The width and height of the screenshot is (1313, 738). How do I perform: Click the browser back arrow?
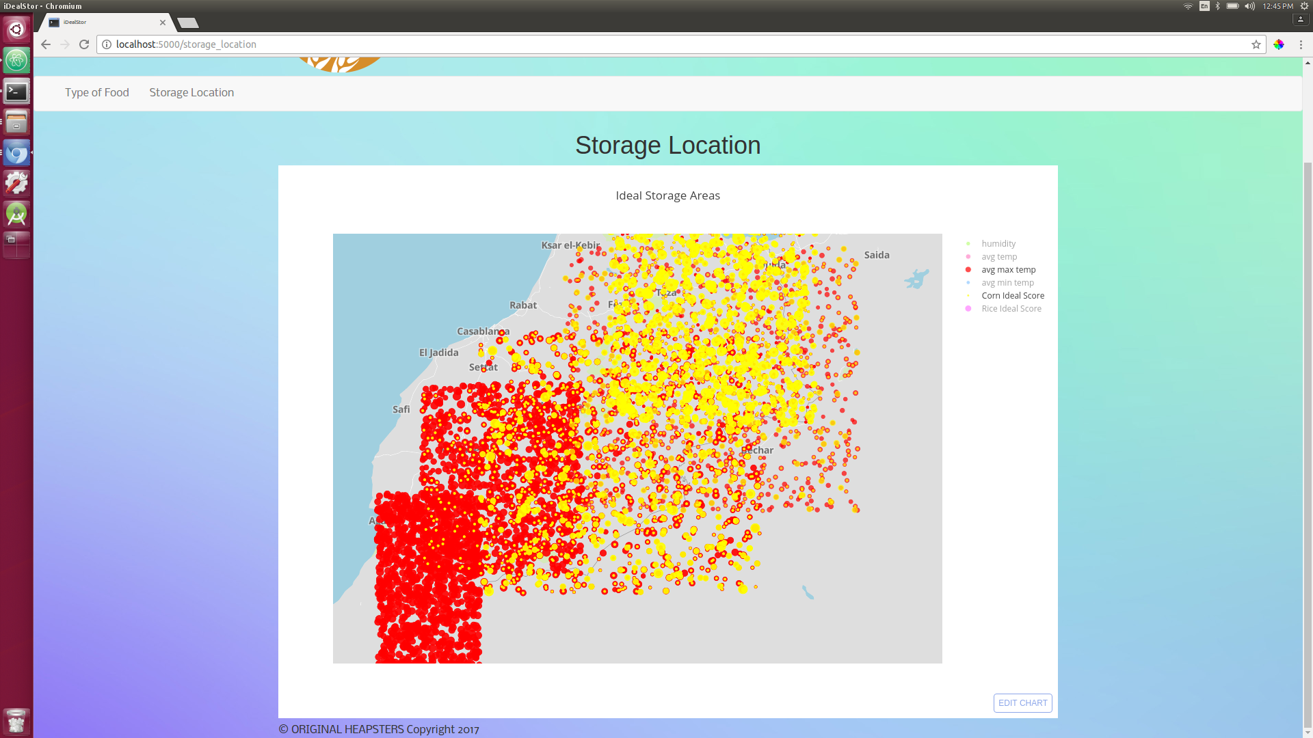coord(46,44)
